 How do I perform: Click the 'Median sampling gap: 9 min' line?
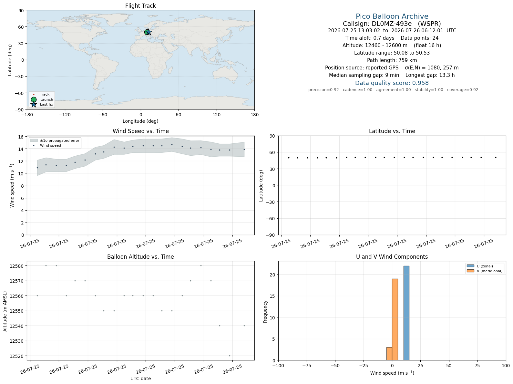click(392, 75)
